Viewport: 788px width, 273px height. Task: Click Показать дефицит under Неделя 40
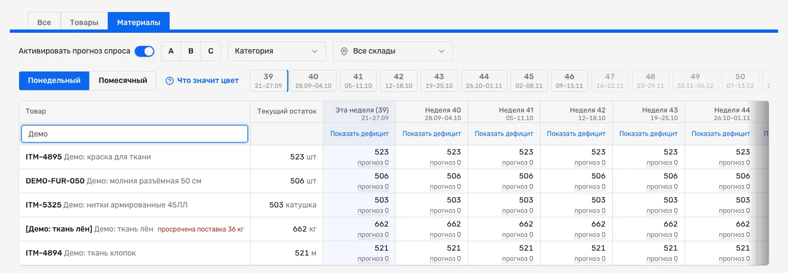coord(432,134)
